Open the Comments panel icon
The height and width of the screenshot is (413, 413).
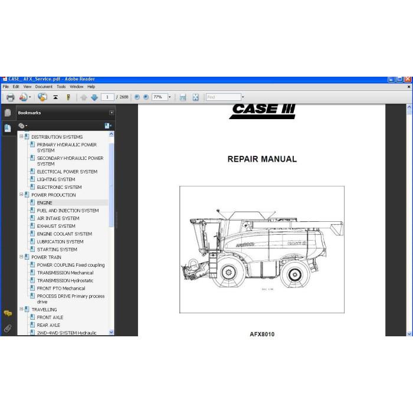coord(8,313)
